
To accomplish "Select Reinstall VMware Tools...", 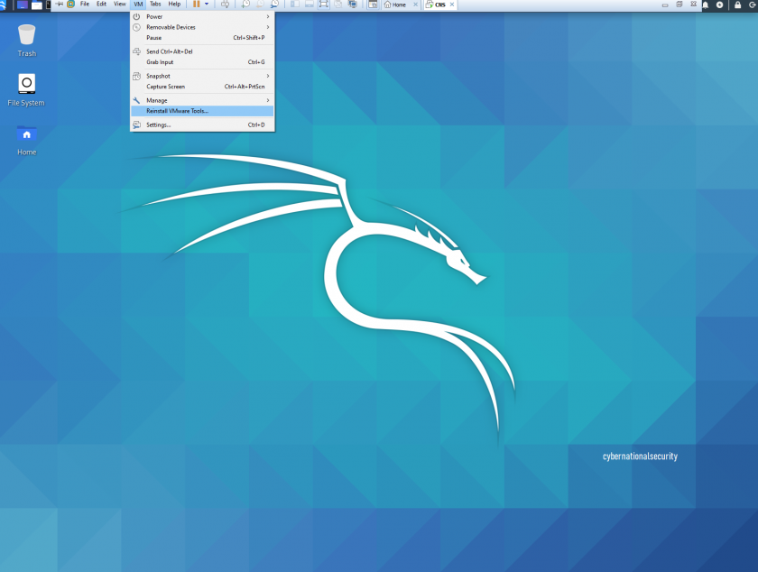I will [x=202, y=111].
